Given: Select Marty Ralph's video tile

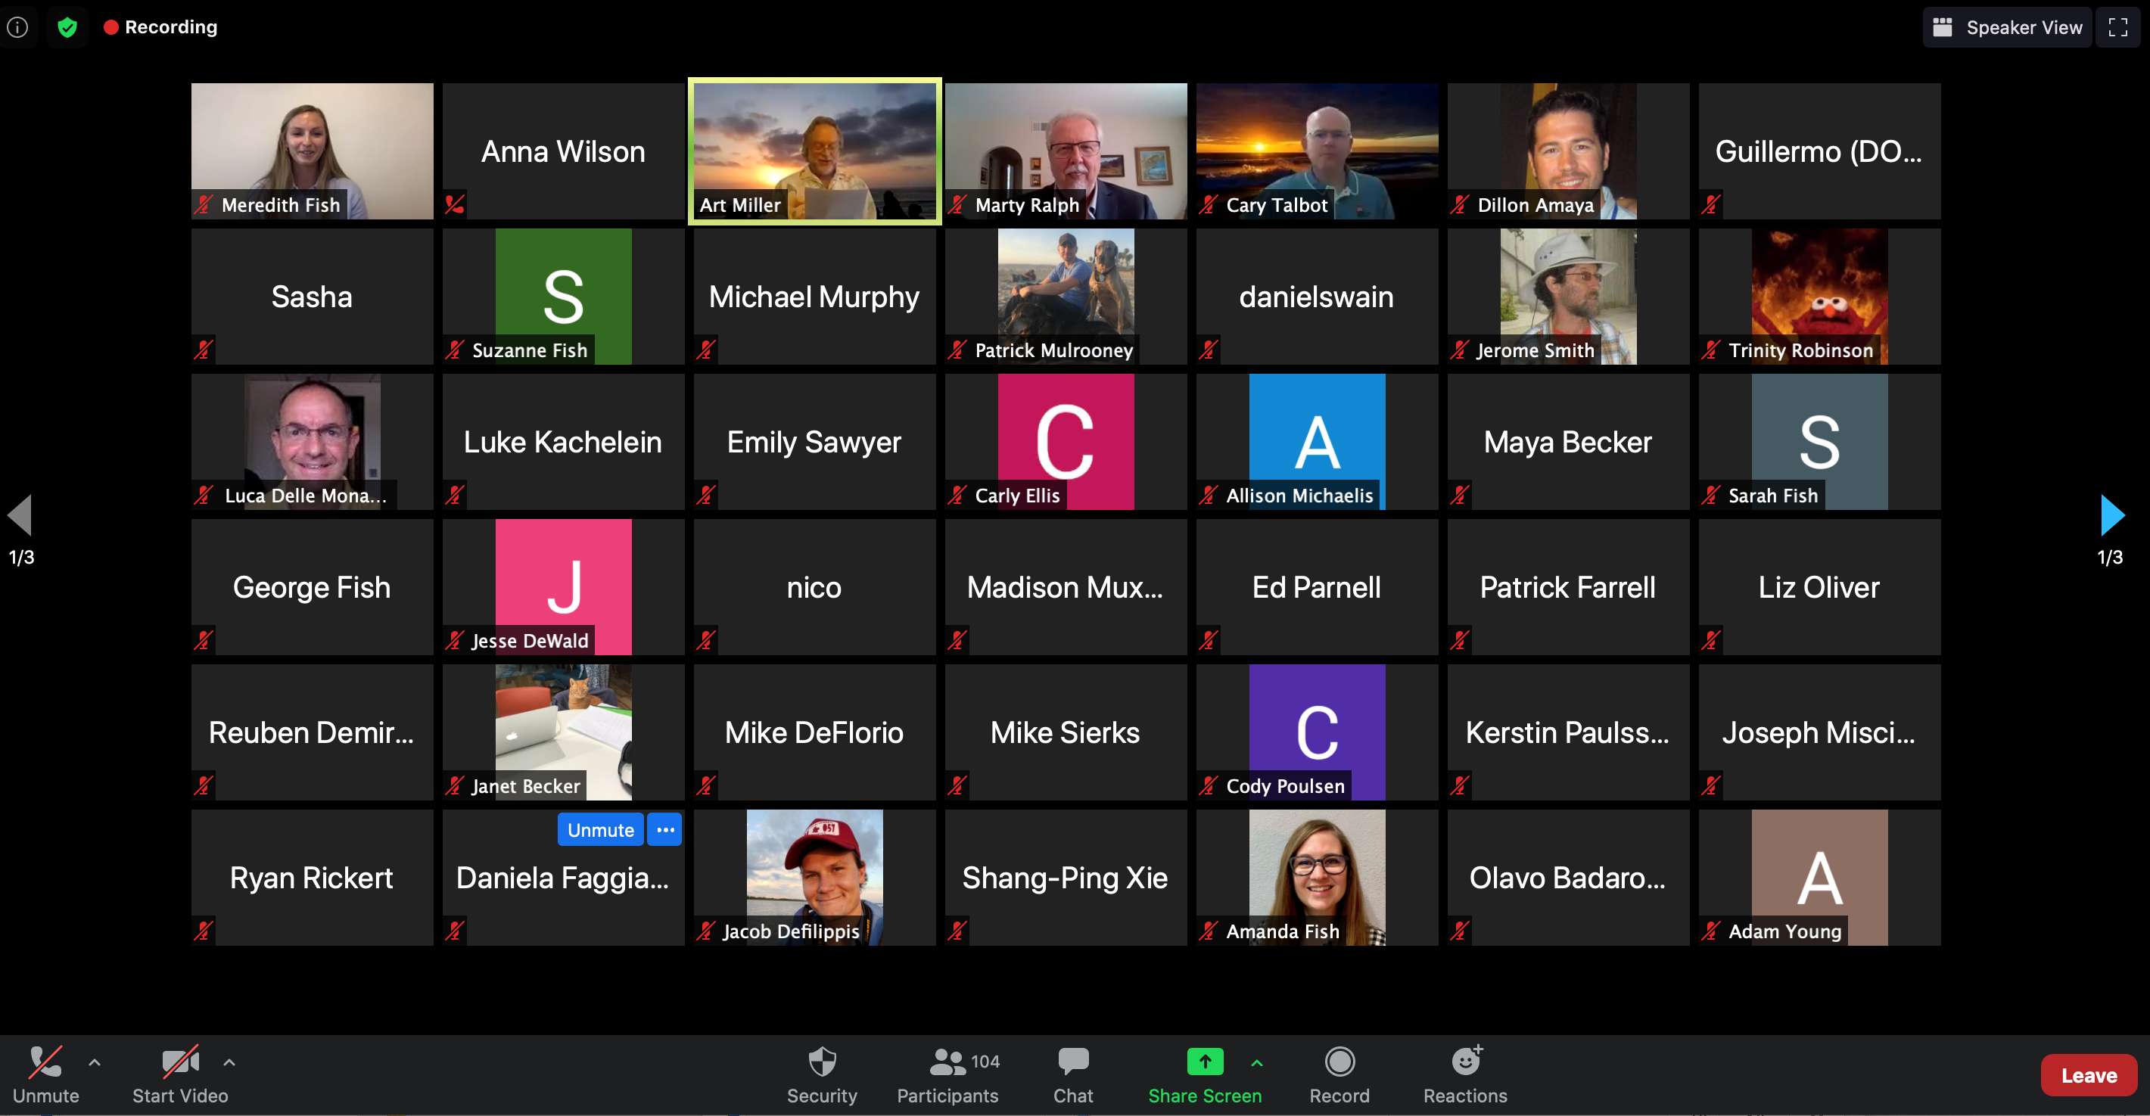Looking at the screenshot, I should coord(1066,151).
